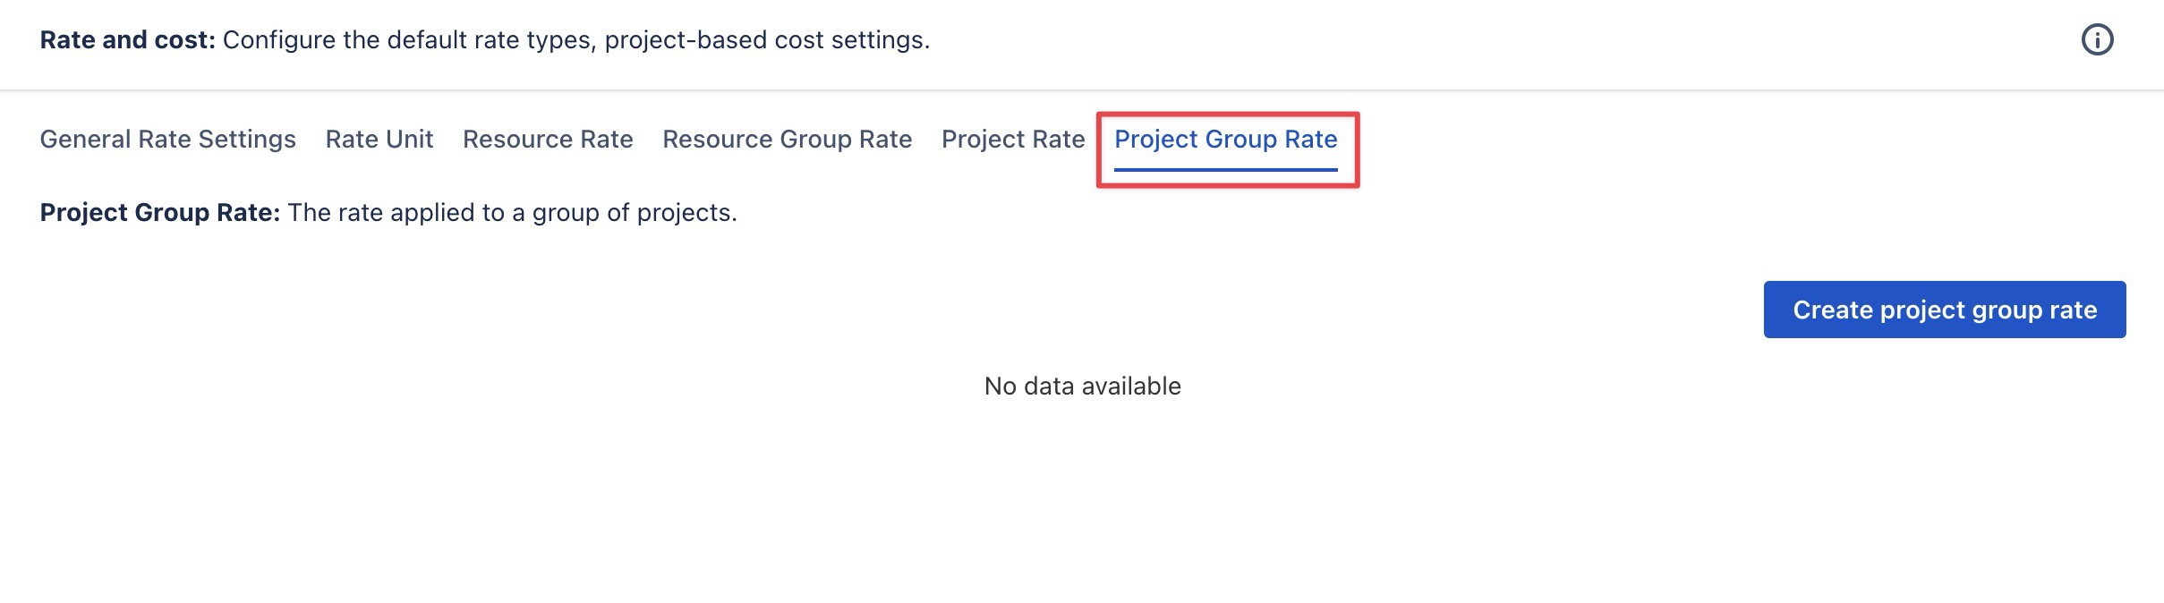Open the General Rate Settings tab
Screen dimensions: 2164x603
tap(167, 140)
